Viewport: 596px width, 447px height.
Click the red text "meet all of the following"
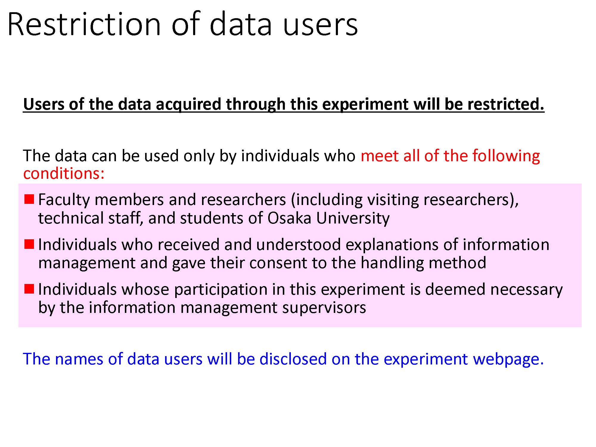(450, 156)
